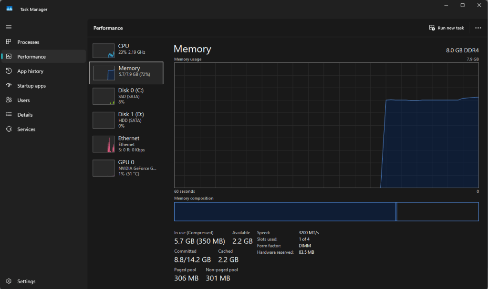Screen dimensions: 488x289
Task: Open the hamburger navigation menu
Action: 9,27
